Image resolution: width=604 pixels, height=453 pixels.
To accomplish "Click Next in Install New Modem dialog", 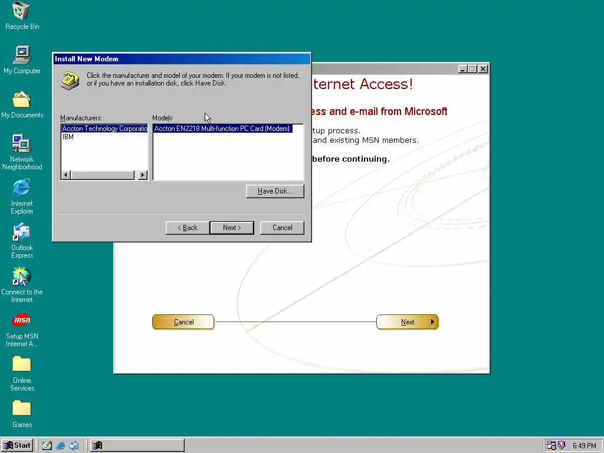I will click(x=232, y=228).
